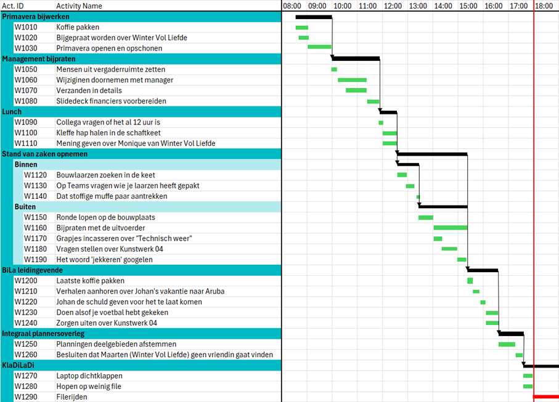Select activity "Het woord 'jekkeren' googelen"
Screen dimensions: 559x402
[104, 259]
